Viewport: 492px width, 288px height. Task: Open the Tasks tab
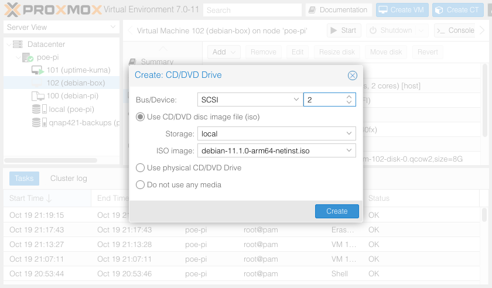[24, 179]
